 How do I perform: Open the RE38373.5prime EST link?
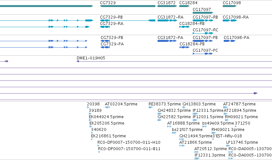tap(165, 104)
